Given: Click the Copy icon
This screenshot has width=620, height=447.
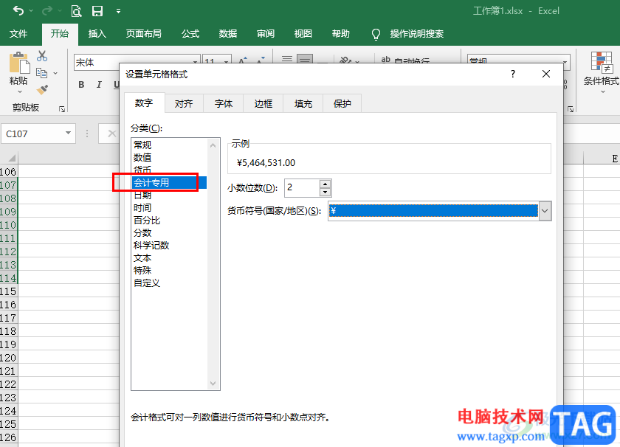Looking at the screenshot, I should pyautogui.click(x=41, y=73).
